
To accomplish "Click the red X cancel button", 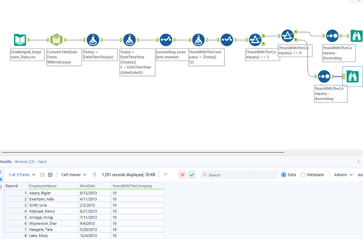I will (x=182, y=175).
